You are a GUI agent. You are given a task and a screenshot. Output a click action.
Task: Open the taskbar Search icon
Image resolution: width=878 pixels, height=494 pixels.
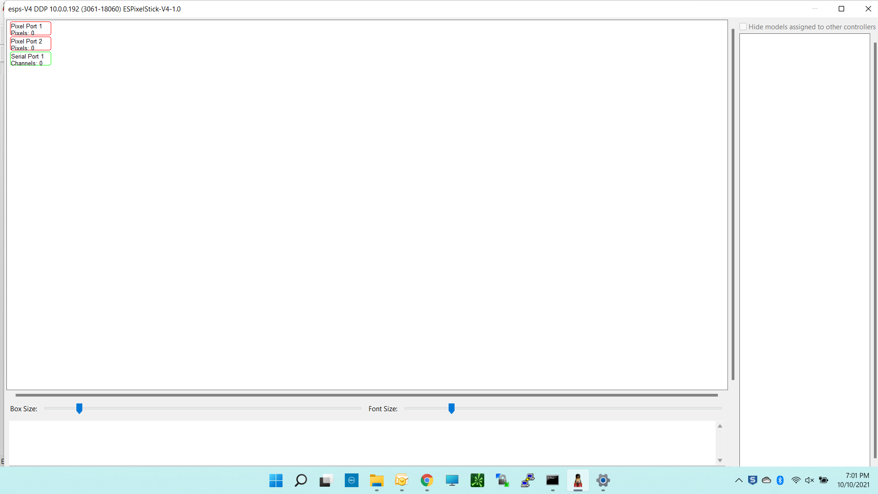(x=301, y=480)
